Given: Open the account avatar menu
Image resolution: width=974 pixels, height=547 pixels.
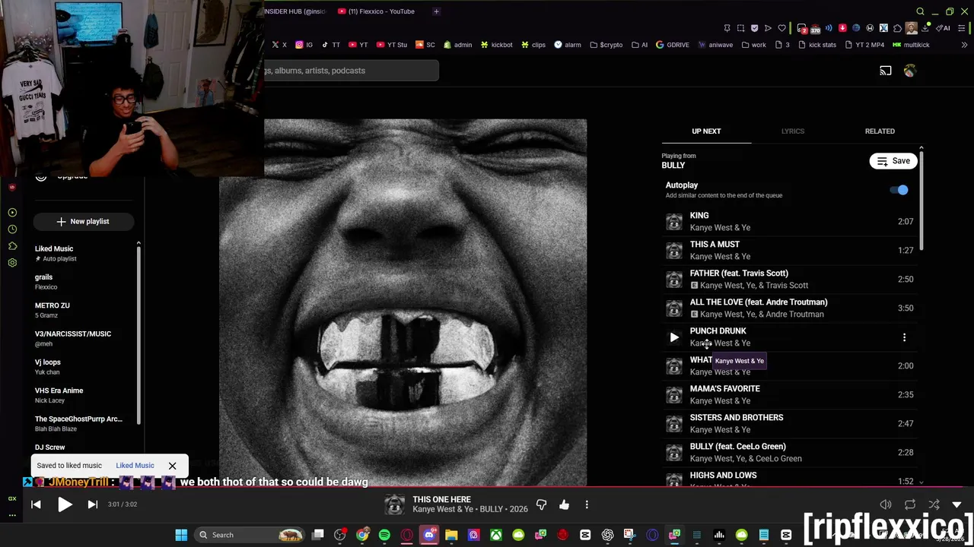Looking at the screenshot, I should (x=910, y=71).
